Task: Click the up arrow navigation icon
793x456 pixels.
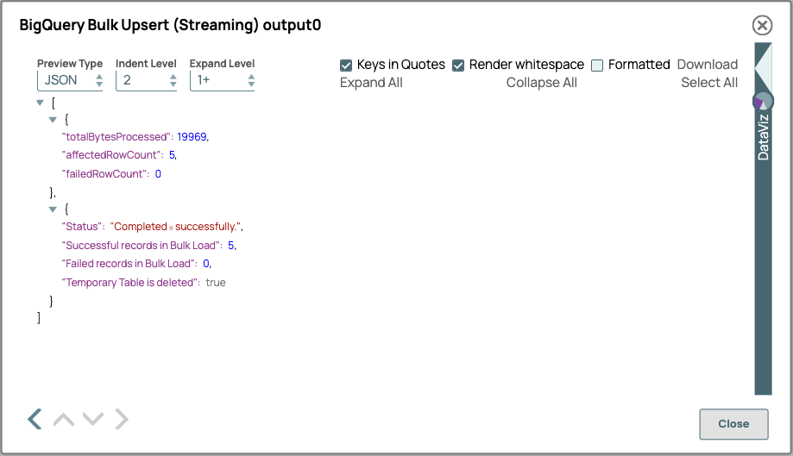Action: point(64,419)
